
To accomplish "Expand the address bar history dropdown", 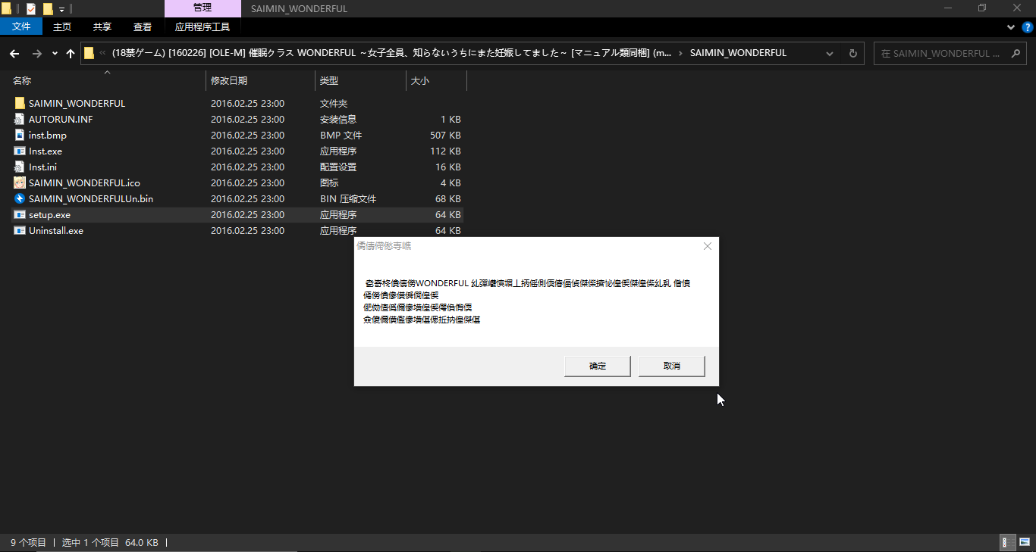I will click(x=830, y=54).
